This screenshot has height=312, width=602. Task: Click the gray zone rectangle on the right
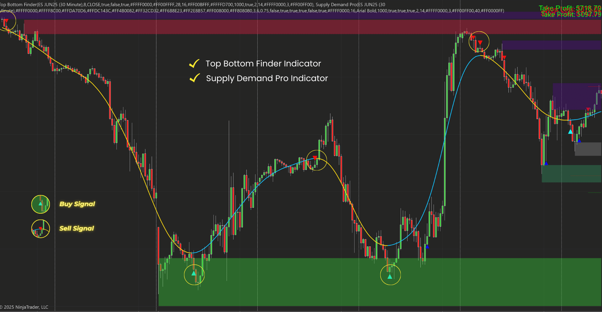[x=588, y=149]
